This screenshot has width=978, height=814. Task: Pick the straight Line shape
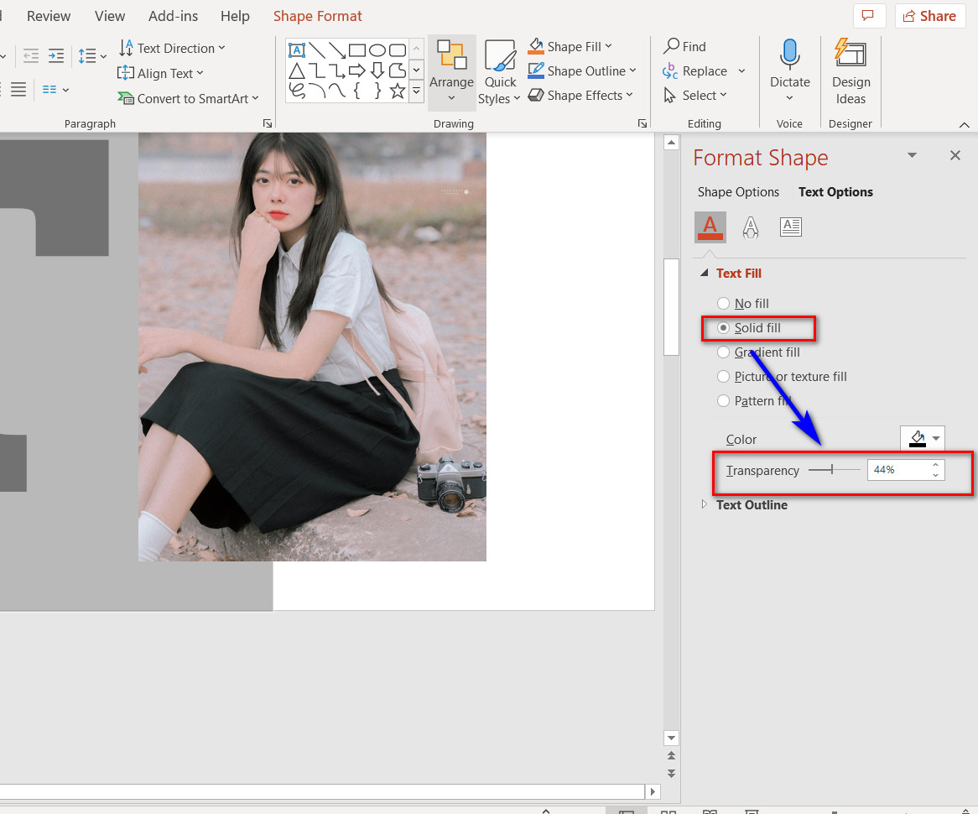[317, 50]
